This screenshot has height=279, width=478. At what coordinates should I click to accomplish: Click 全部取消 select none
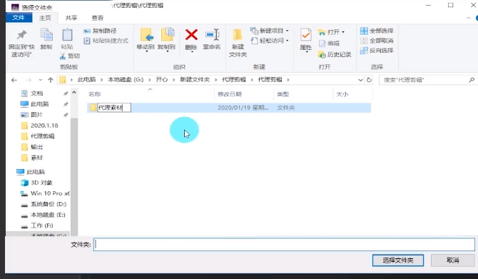pos(377,41)
